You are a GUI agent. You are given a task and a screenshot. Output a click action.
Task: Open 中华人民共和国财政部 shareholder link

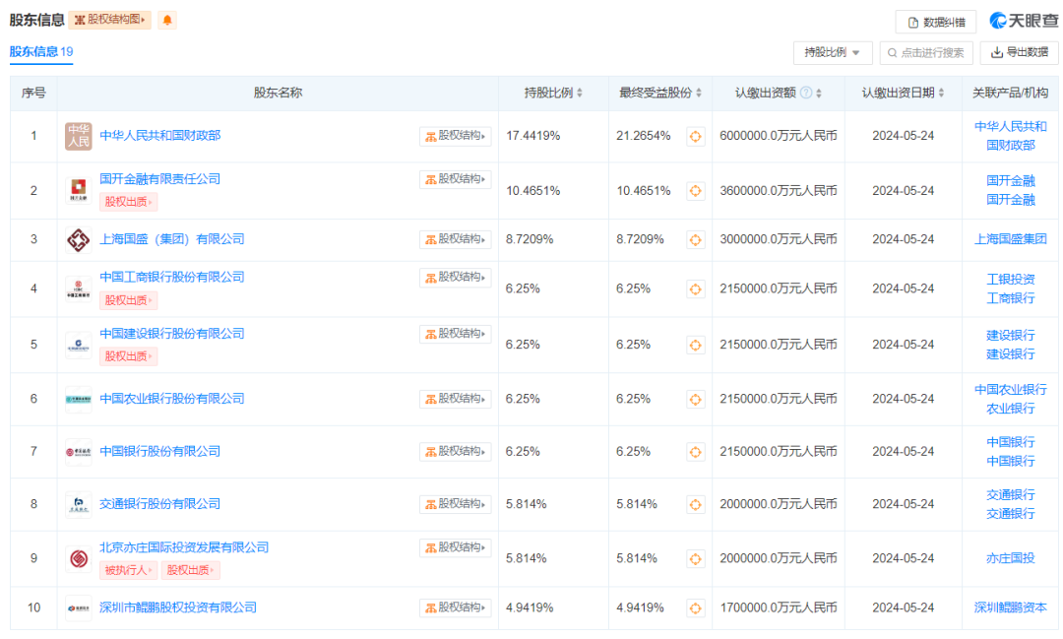tap(160, 136)
